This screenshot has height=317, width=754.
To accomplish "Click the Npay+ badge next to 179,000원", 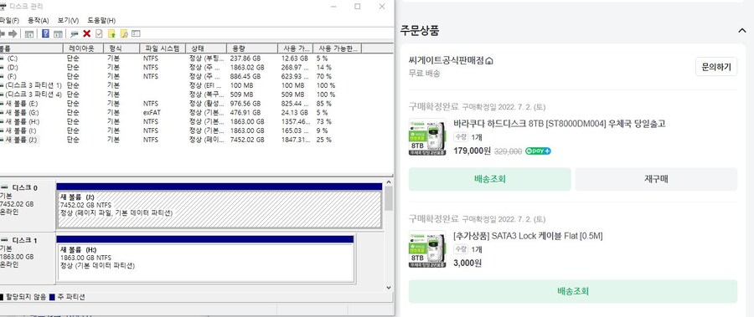I will pos(538,151).
